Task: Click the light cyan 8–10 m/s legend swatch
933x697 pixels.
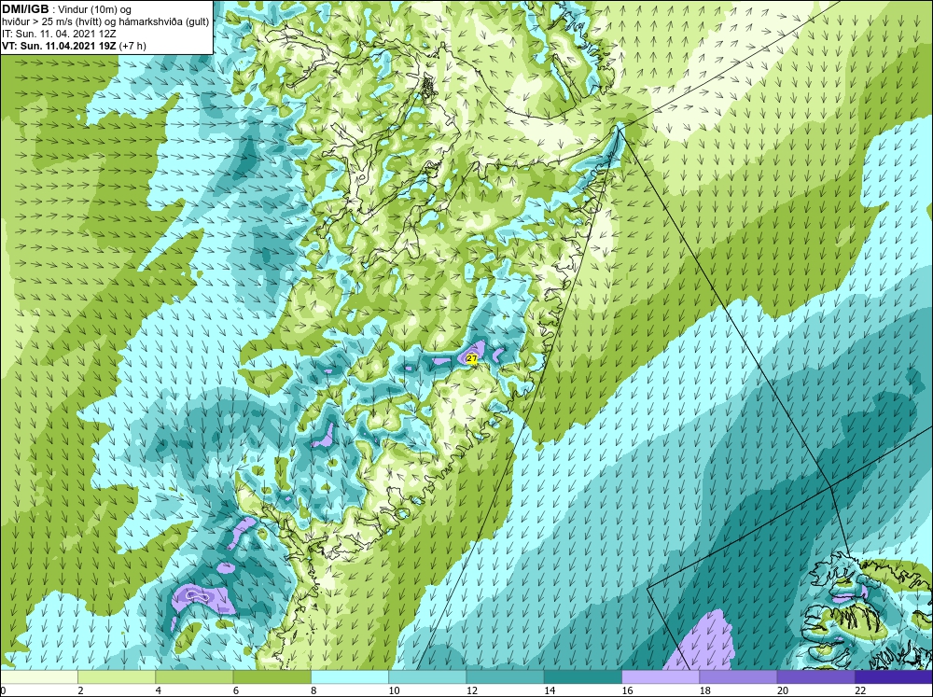Action: click(350, 677)
